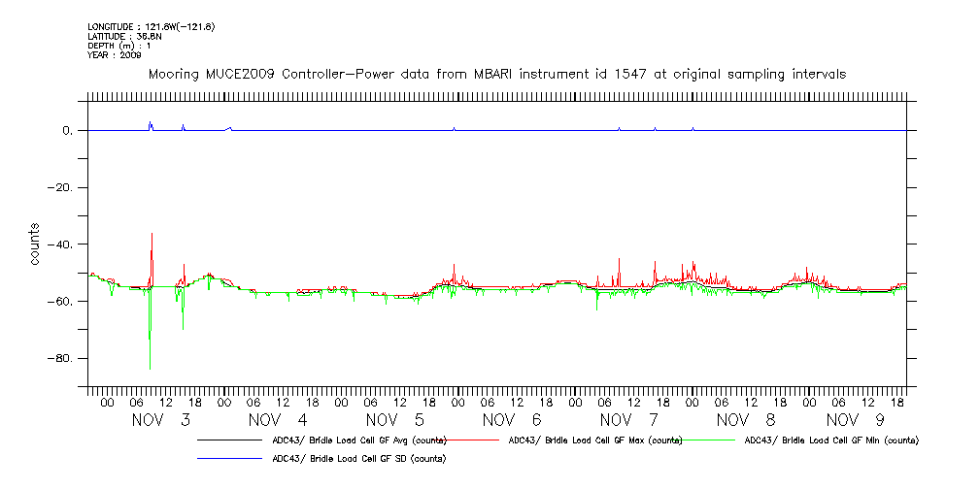Click the DEPTH (m) header text
980x489 pixels.
click(x=118, y=46)
